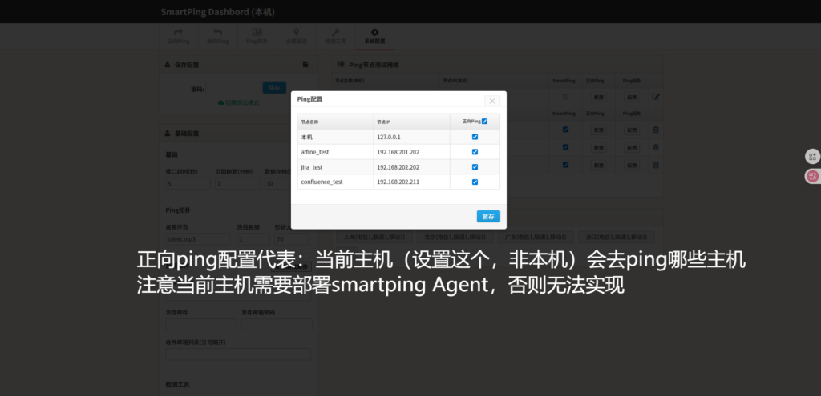Viewport: 821px width, 396px height.
Task: Click the file icon in 保存配置 header
Action: (x=305, y=64)
